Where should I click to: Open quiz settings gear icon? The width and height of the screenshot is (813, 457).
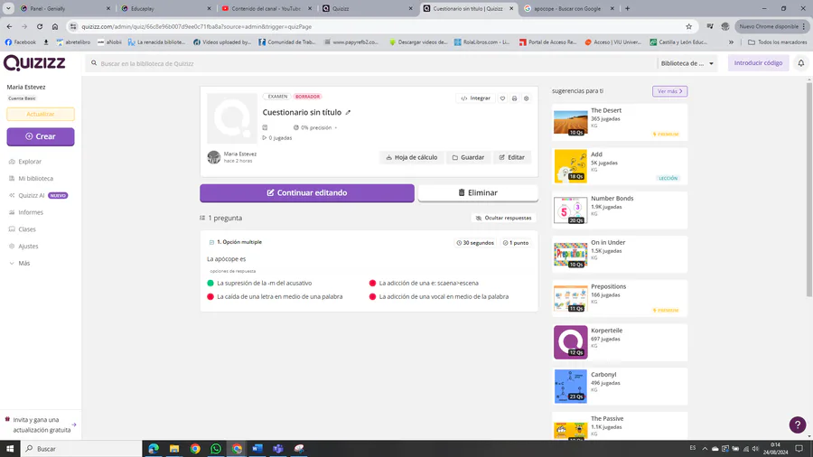pyautogui.click(x=527, y=98)
